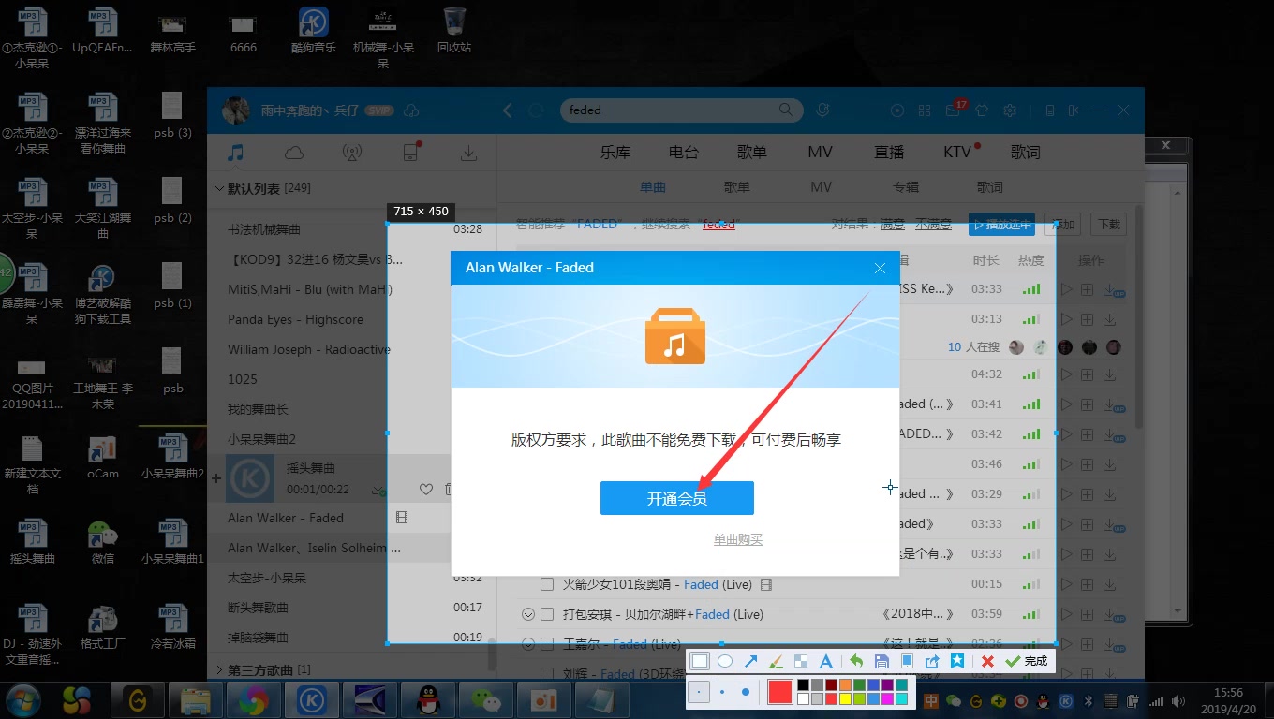1274x719 pixels.
Task: Click 完成 to finish the screenshot
Action: [1027, 661]
